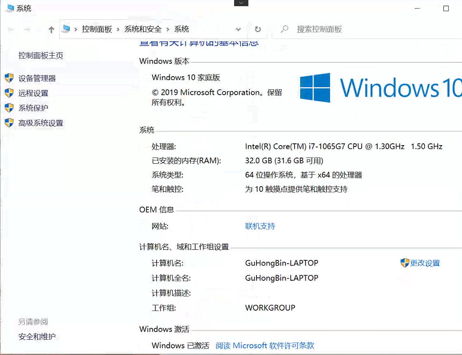
Task: Select 系统 in breadcrumb path
Action: pyautogui.click(x=181, y=29)
